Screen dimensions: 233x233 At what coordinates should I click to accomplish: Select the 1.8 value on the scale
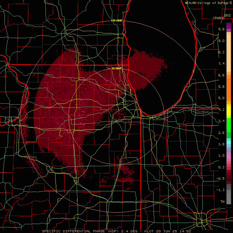pyautogui.click(x=221, y=144)
